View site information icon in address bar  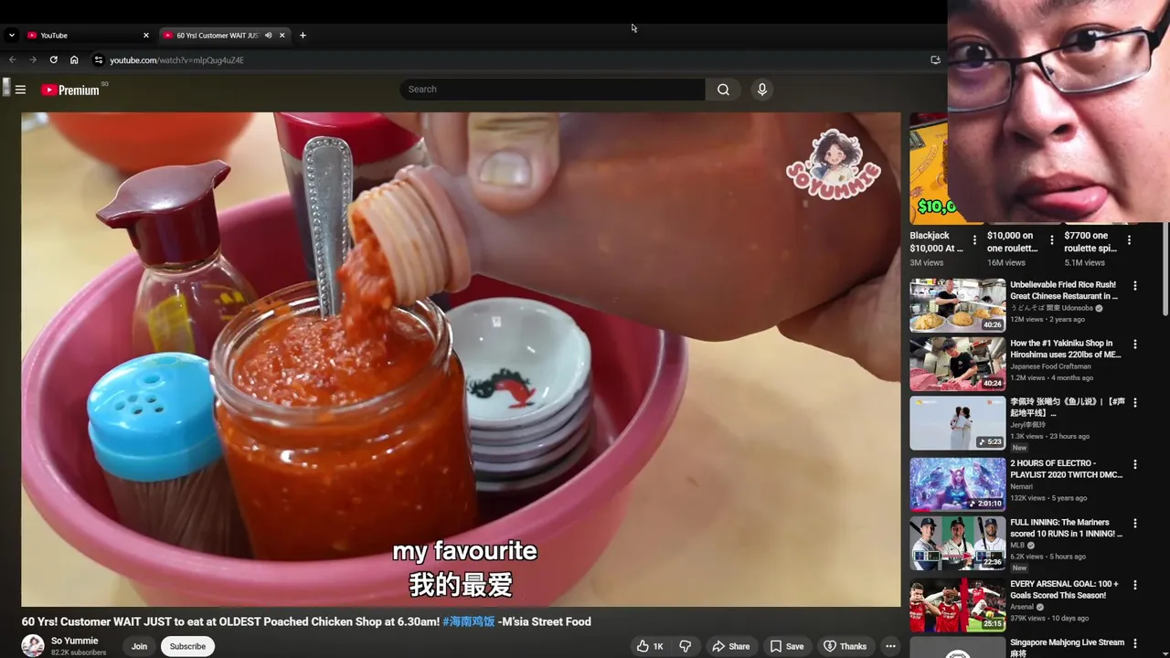click(99, 59)
